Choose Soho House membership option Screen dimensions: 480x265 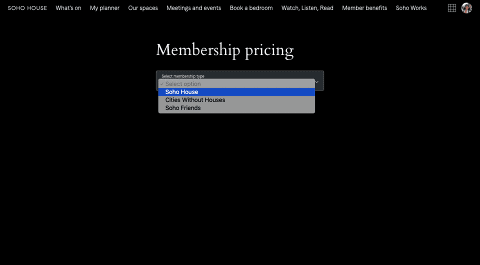236,92
